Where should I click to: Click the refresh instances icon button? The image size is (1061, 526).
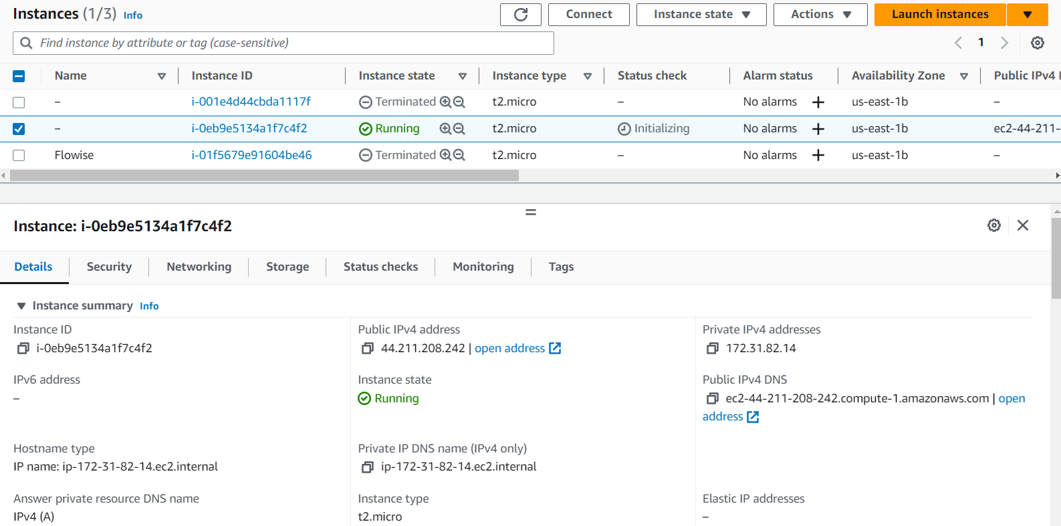tap(520, 15)
